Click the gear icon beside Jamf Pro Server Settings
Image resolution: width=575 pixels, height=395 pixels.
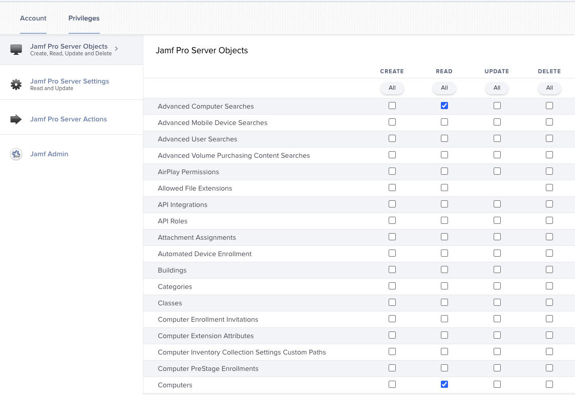16,83
